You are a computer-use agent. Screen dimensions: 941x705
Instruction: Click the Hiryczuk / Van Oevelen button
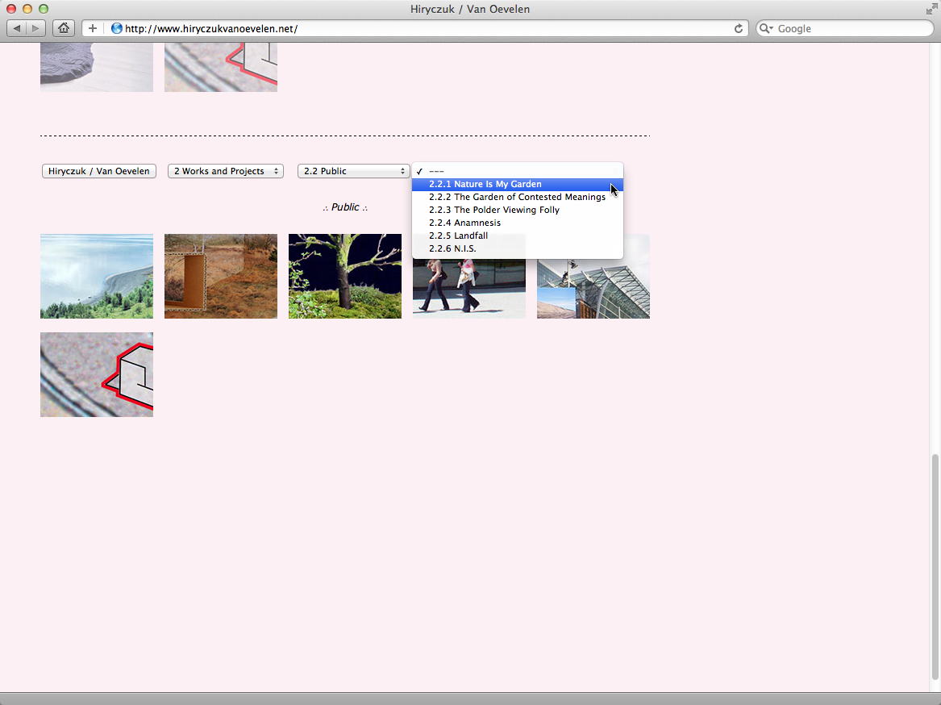pos(98,171)
